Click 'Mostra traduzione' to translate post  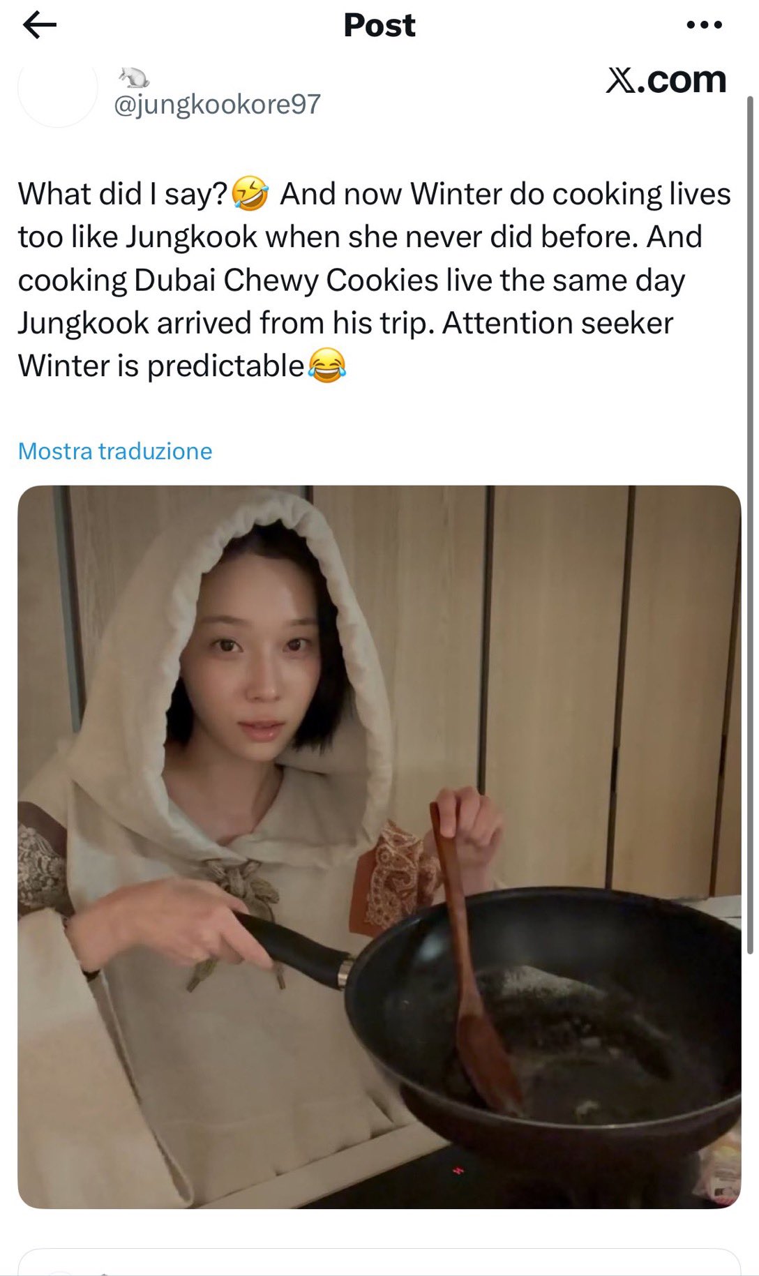(x=115, y=451)
